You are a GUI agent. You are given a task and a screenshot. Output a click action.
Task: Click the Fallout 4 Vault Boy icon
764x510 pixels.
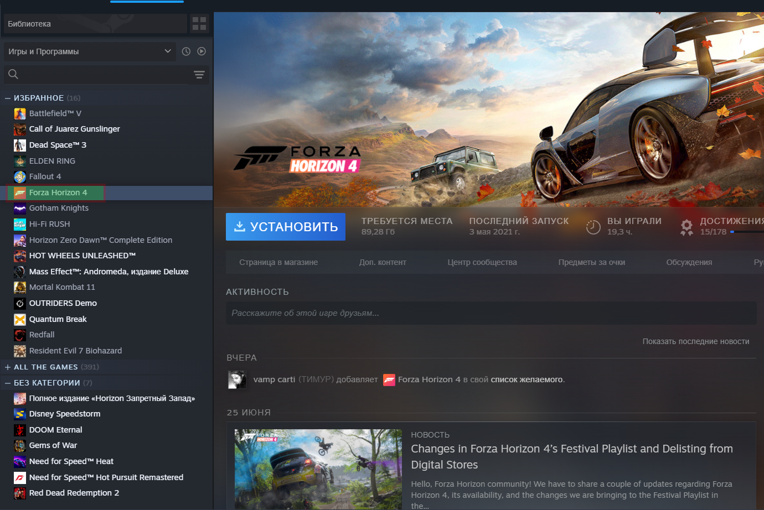[20, 176]
